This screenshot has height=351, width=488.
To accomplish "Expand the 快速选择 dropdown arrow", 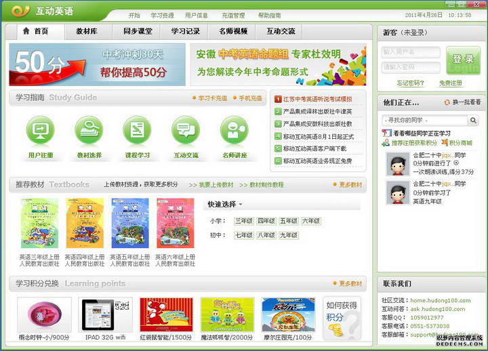I will pos(241,205).
